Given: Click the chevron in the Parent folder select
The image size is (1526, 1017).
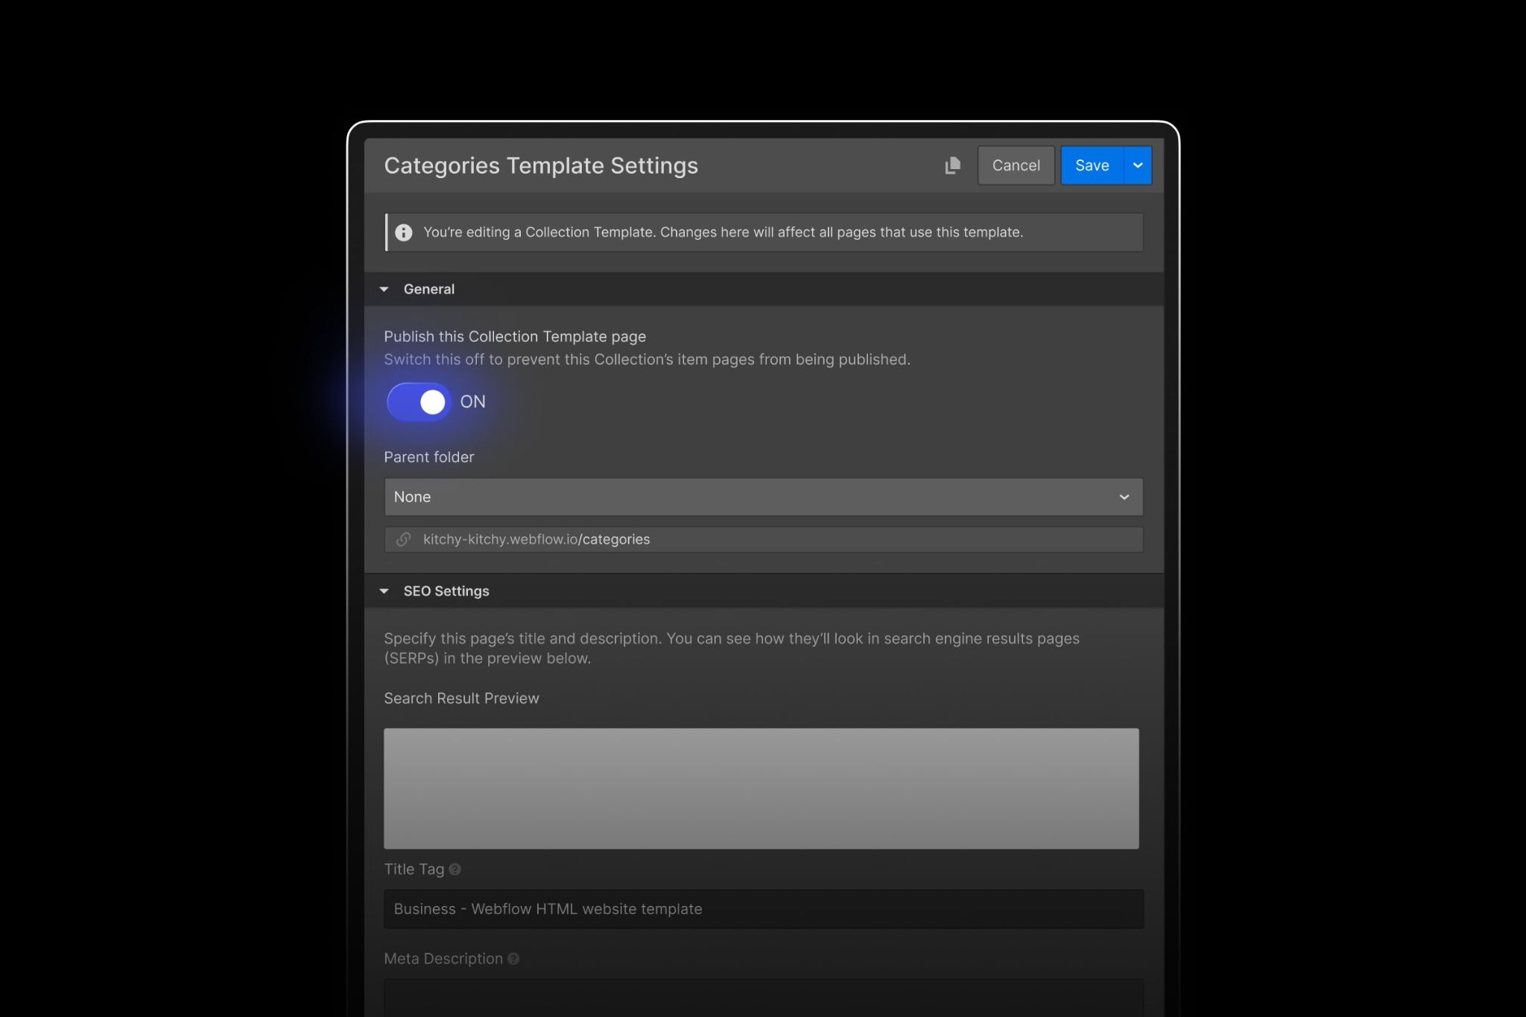Looking at the screenshot, I should (x=1124, y=497).
